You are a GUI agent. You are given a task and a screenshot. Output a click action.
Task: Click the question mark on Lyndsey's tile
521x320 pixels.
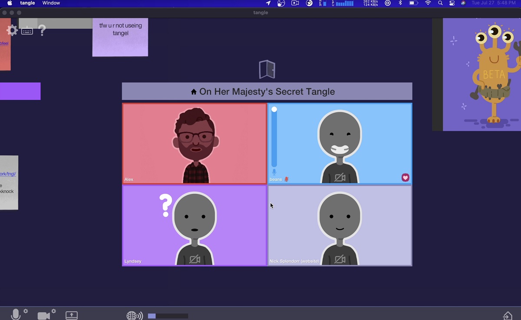[165, 205]
